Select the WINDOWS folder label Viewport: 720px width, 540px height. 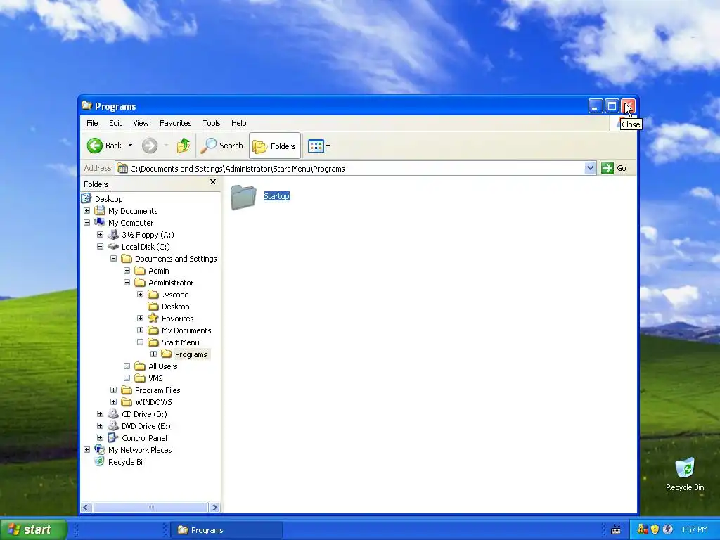click(153, 401)
